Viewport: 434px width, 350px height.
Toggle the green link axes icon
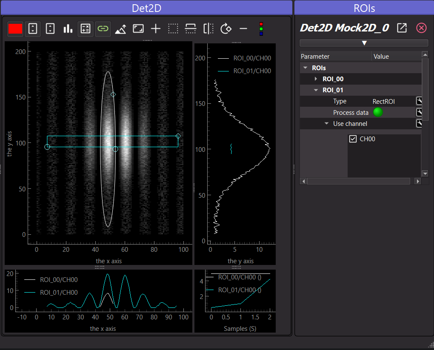[103, 29]
